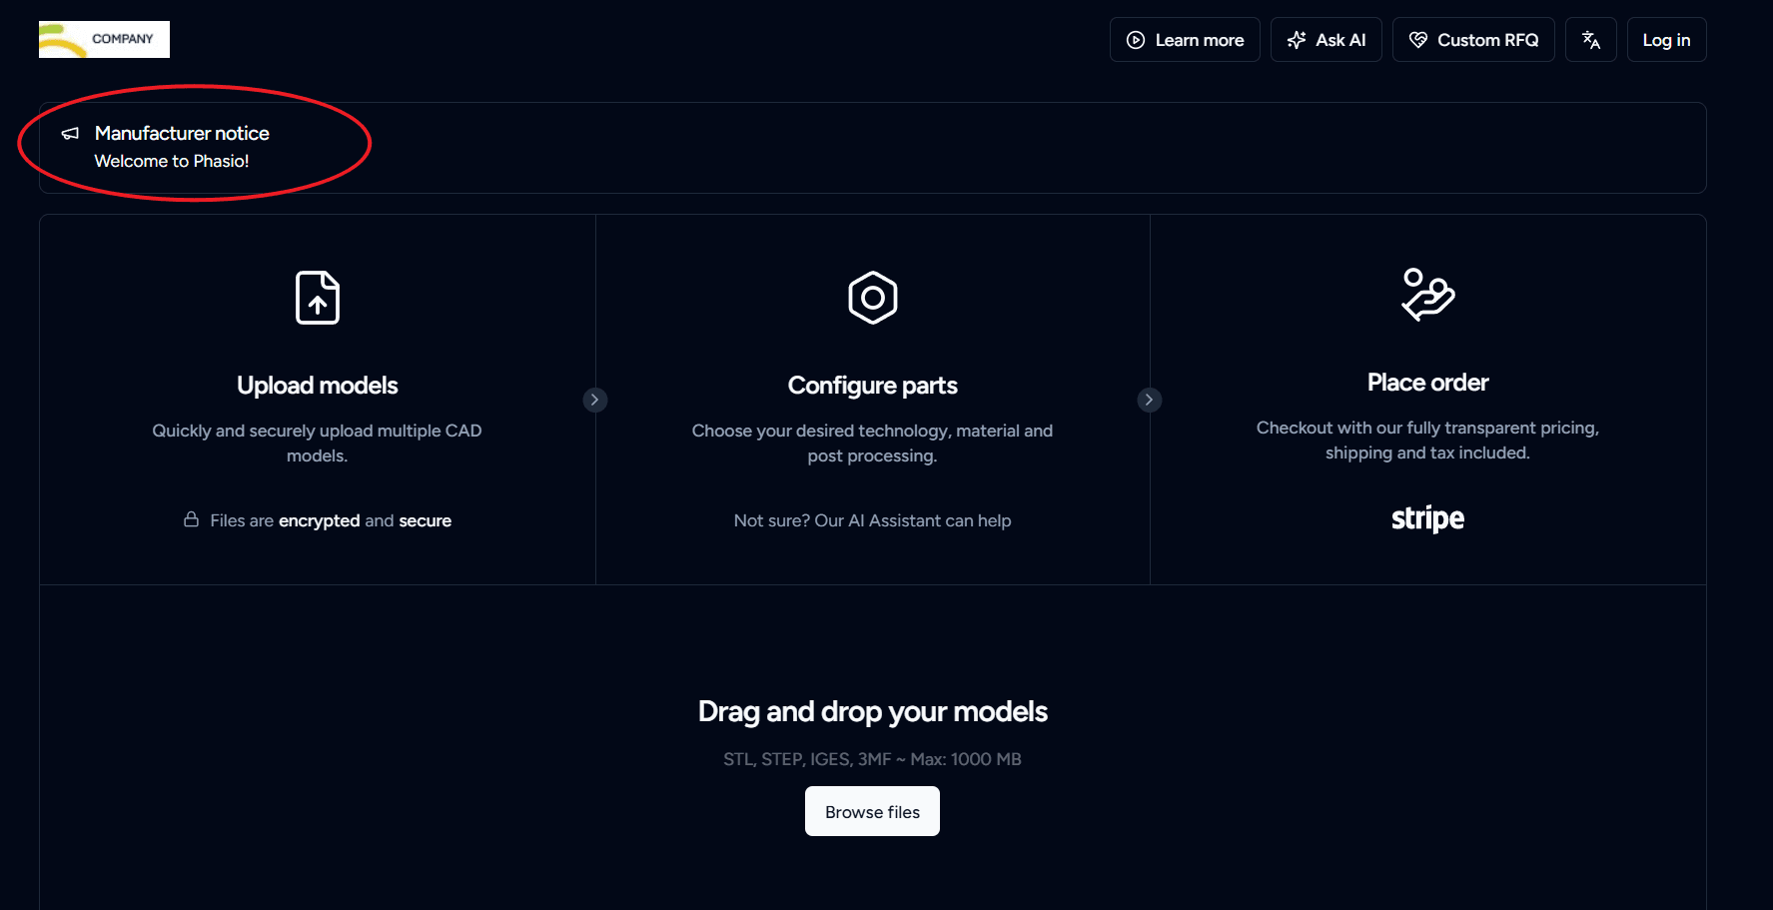Screen dimensions: 1773x910
Task: Click the hexagon nut Configure icon
Action: click(873, 298)
